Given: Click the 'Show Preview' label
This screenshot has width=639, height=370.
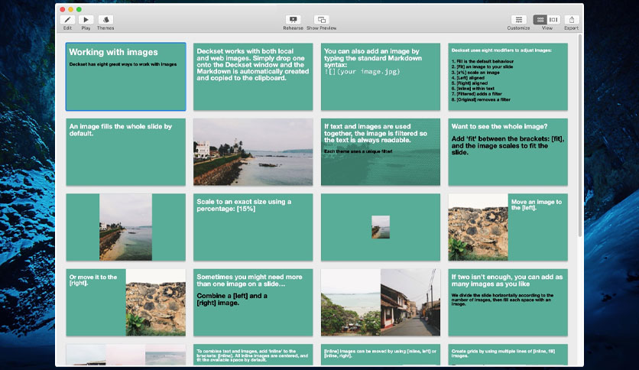Looking at the screenshot, I should (x=322, y=28).
